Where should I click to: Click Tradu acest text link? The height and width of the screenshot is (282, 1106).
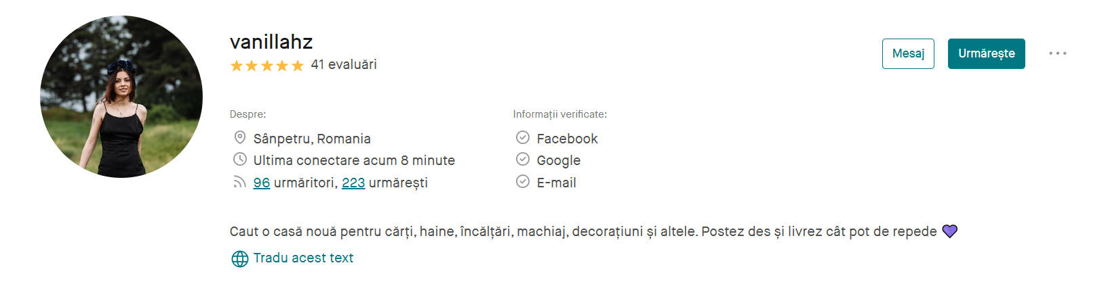point(303,258)
